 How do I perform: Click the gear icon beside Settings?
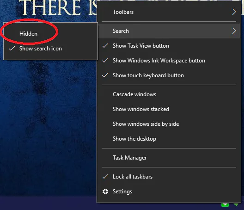pos(105,191)
